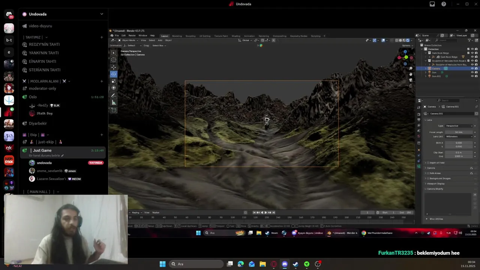This screenshot has width=480, height=270.
Task: Hide the Sun object via eye icon
Action: pyautogui.click(x=472, y=72)
